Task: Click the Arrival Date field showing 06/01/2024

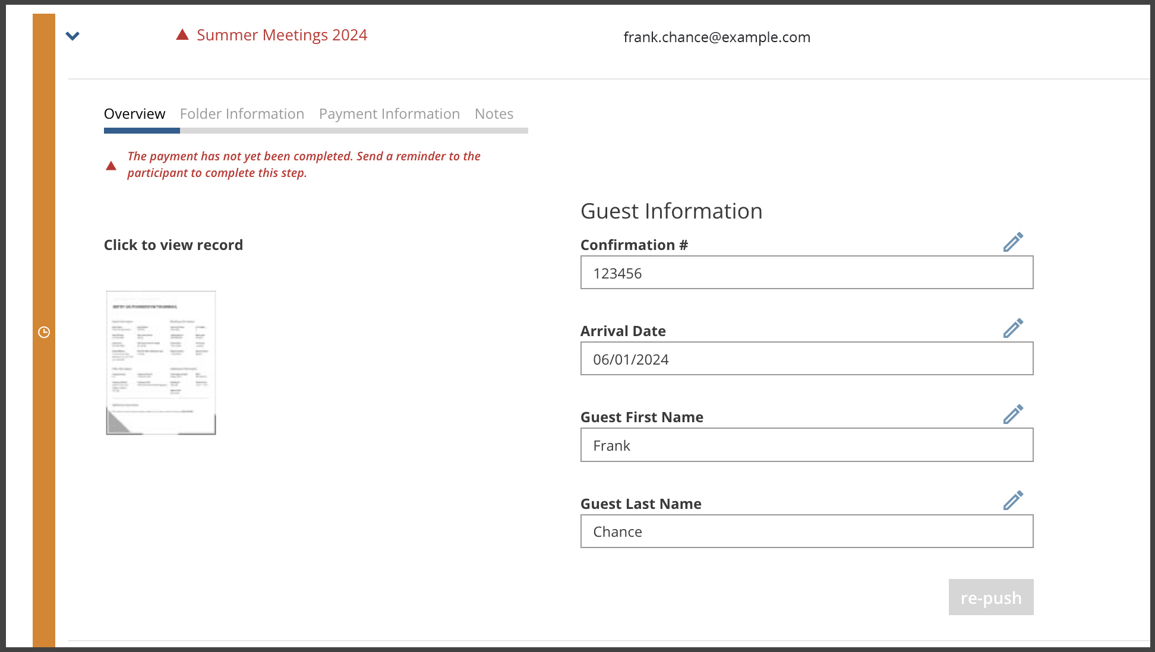Action: pos(807,359)
